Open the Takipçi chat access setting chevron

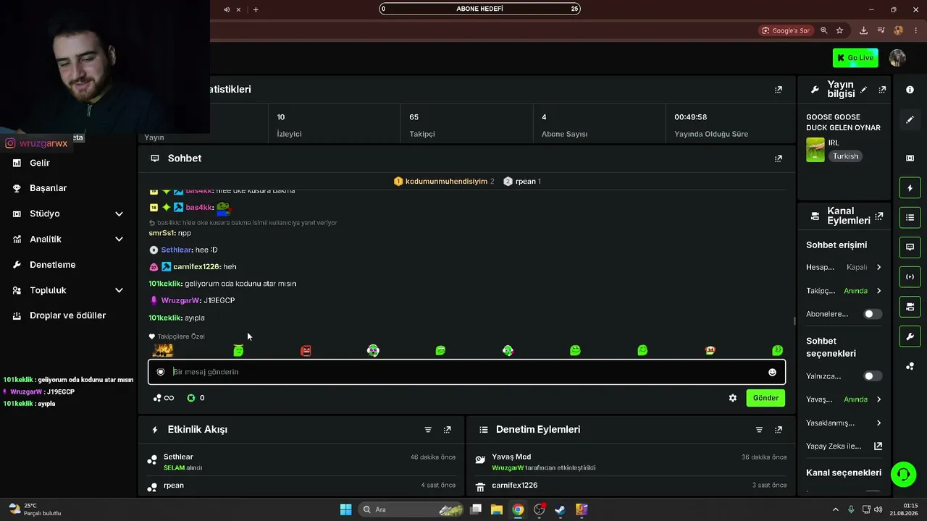pos(878,291)
